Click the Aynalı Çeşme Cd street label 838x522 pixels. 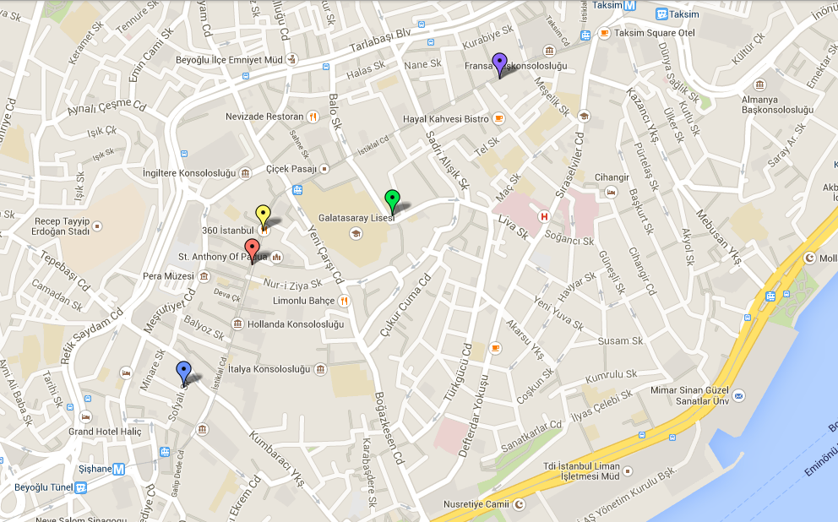click(106, 107)
